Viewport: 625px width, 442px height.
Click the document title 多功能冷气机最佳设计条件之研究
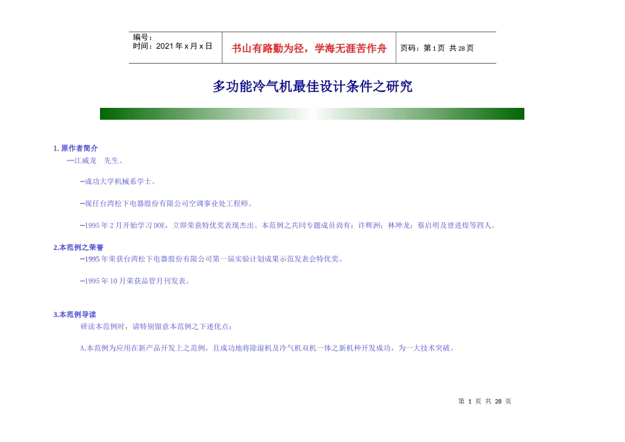(312, 86)
